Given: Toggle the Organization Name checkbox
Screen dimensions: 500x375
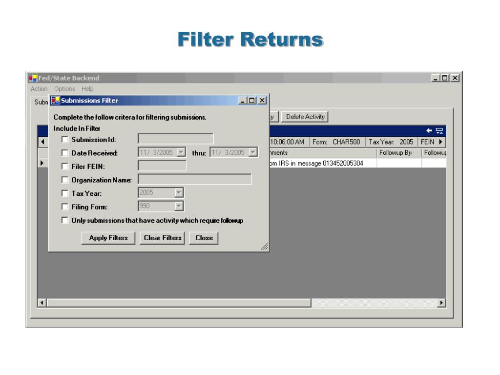Looking at the screenshot, I should tap(65, 180).
